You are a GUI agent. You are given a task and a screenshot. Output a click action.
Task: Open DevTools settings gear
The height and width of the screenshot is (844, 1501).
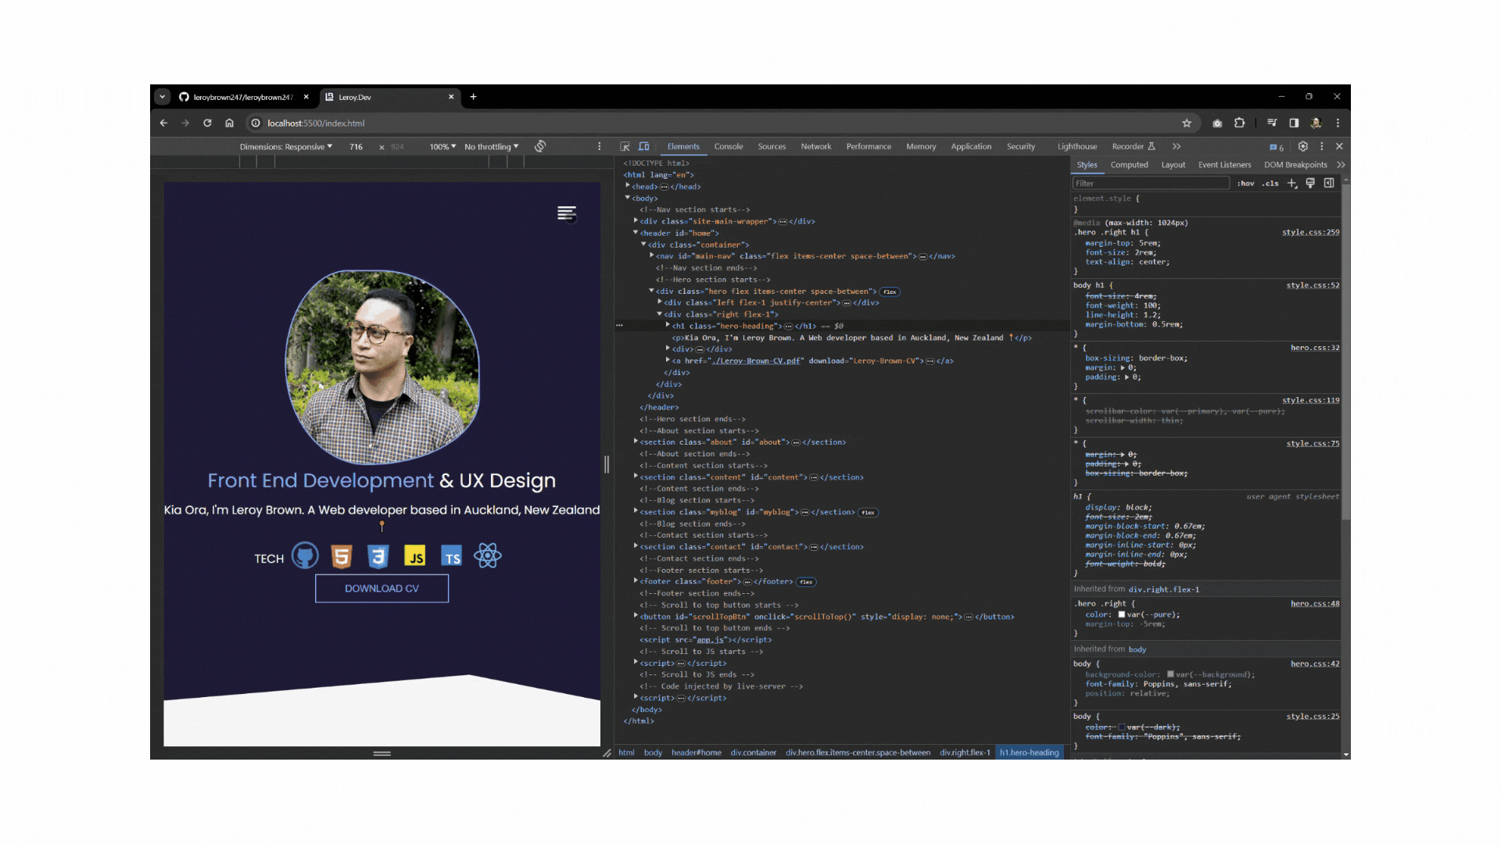pyautogui.click(x=1302, y=146)
